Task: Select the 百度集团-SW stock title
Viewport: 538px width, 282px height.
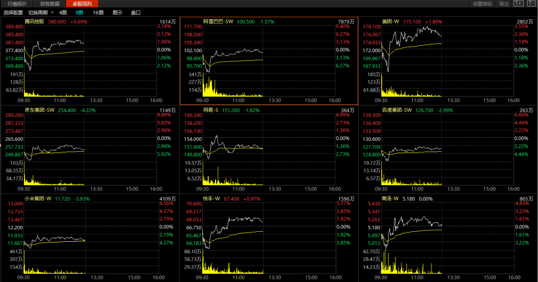Action: (397, 110)
